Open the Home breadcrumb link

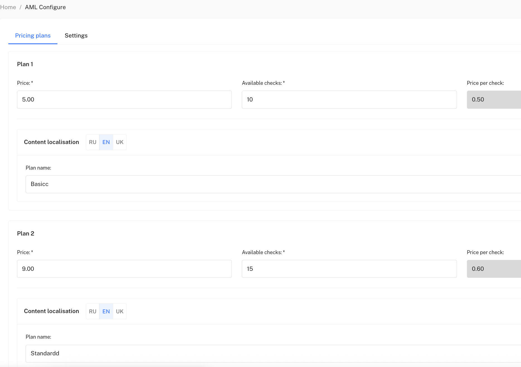click(x=8, y=7)
